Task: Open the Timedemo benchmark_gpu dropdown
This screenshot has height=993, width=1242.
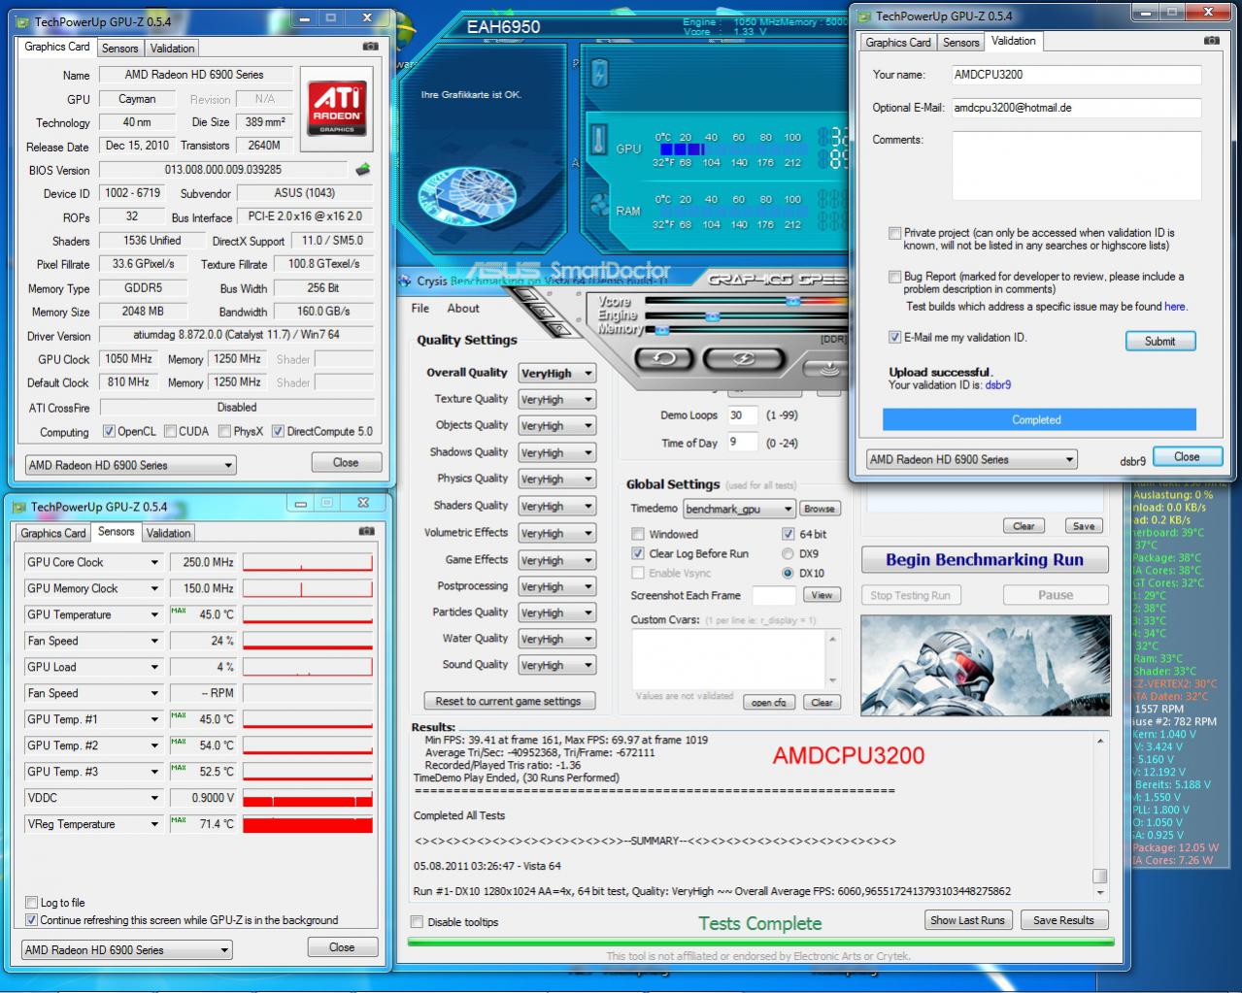Action: point(739,509)
